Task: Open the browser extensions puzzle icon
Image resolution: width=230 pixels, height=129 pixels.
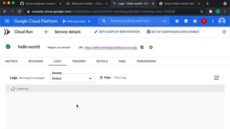Action: [211, 11]
